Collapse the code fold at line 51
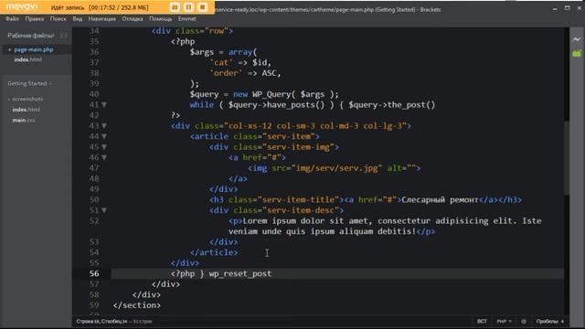The width and height of the screenshot is (585, 329). tap(104, 210)
